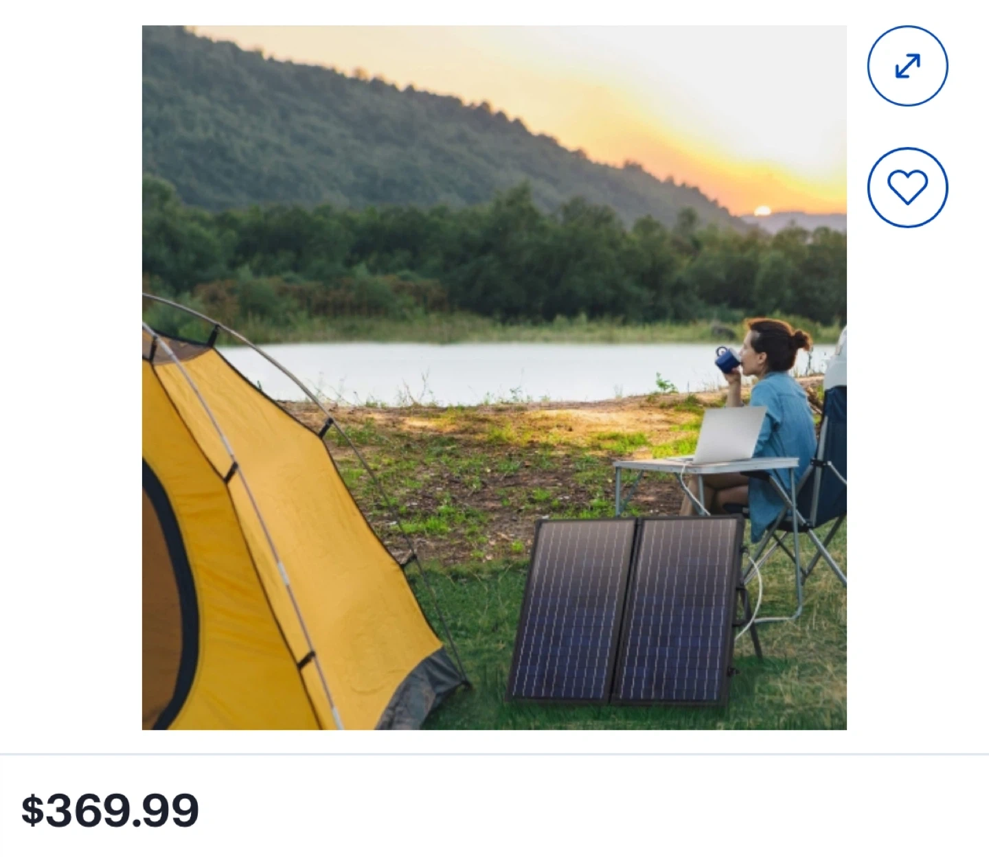Image resolution: width=989 pixels, height=857 pixels.
Task: Open the camping solar panel product photo
Action: click(x=494, y=377)
